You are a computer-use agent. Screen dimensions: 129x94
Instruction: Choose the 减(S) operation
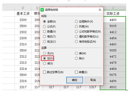click(x=48, y=63)
